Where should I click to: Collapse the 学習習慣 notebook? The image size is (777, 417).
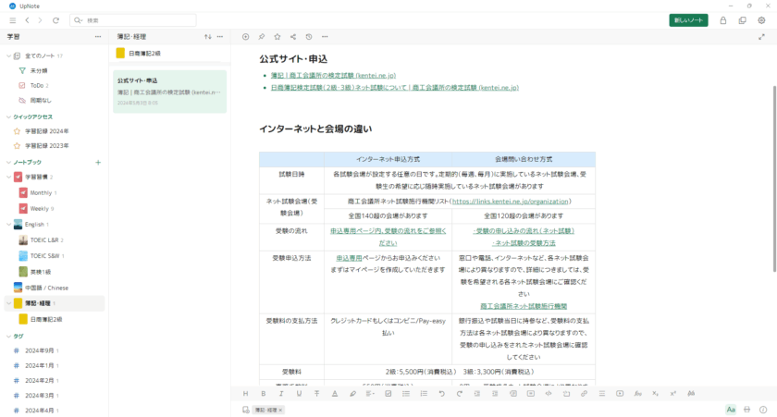point(8,177)
